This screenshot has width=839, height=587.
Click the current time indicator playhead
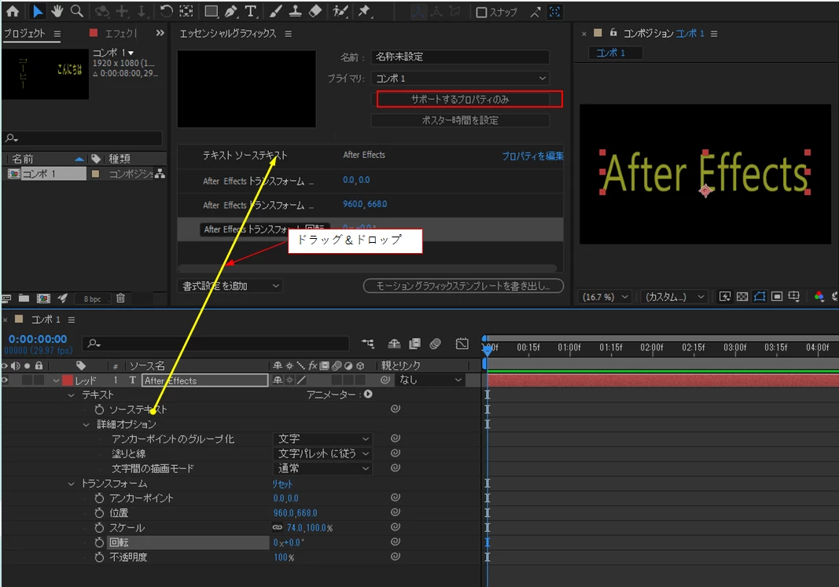(487, 349)
